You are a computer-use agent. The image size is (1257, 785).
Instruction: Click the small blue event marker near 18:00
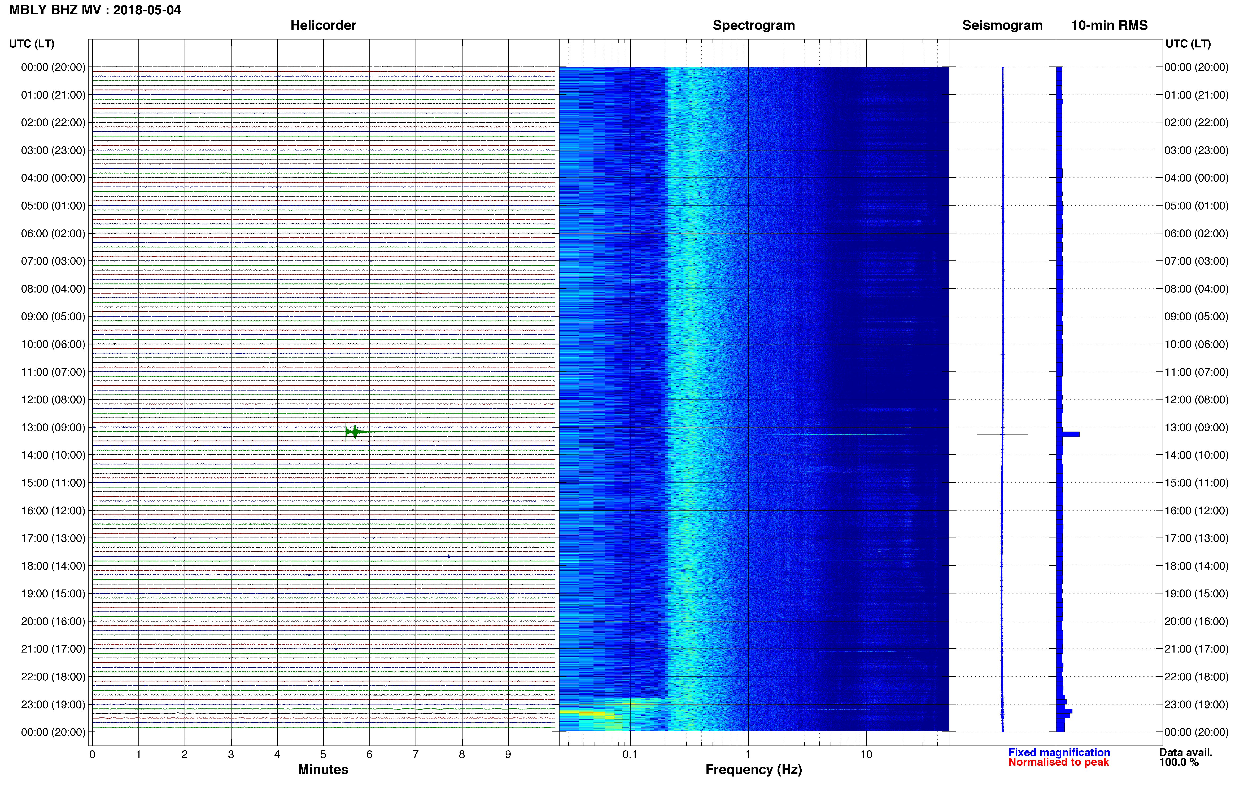pyautogui.click(x=449, y=557)
